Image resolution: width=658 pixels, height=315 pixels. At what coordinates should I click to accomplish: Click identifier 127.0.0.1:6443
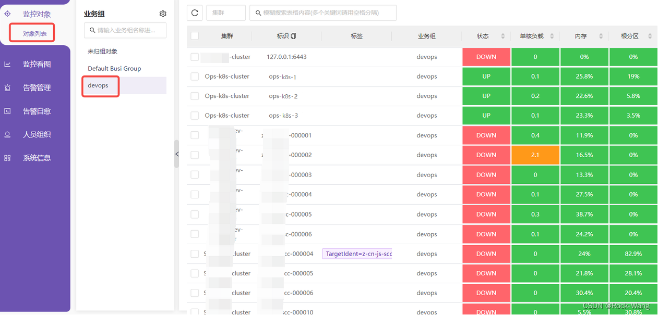coord(286,57)
